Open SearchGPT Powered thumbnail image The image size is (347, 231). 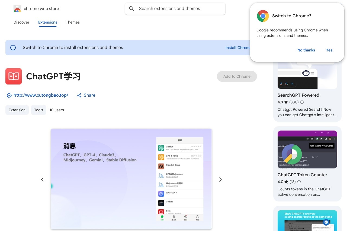[x=307, y=75]
